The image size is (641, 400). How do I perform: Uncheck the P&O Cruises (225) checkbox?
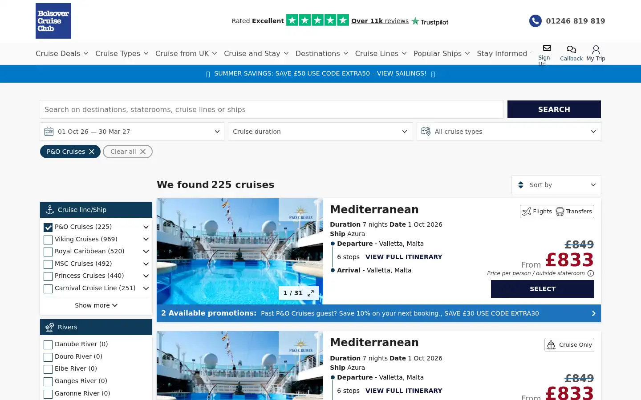tap(48, 227)
